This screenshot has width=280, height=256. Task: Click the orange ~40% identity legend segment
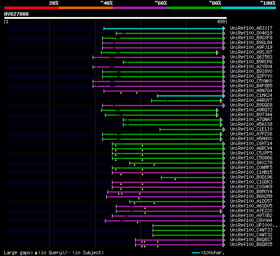click(x=86, y=8)
